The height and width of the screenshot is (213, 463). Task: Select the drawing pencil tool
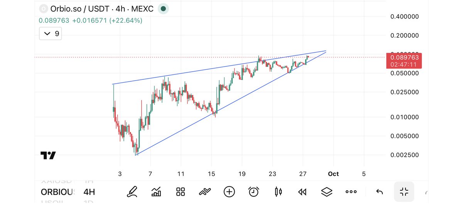132,191
